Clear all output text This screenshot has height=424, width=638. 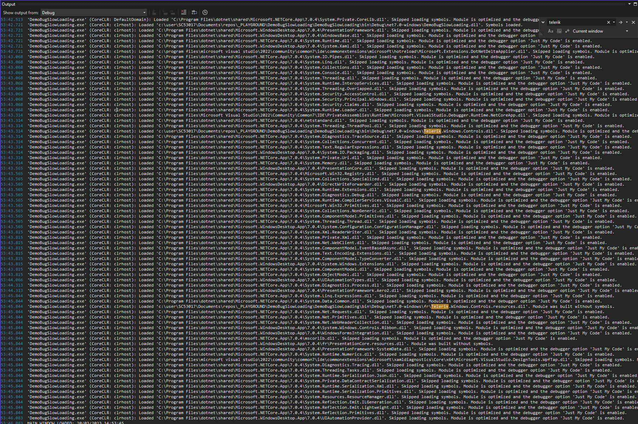coord(183,12)
